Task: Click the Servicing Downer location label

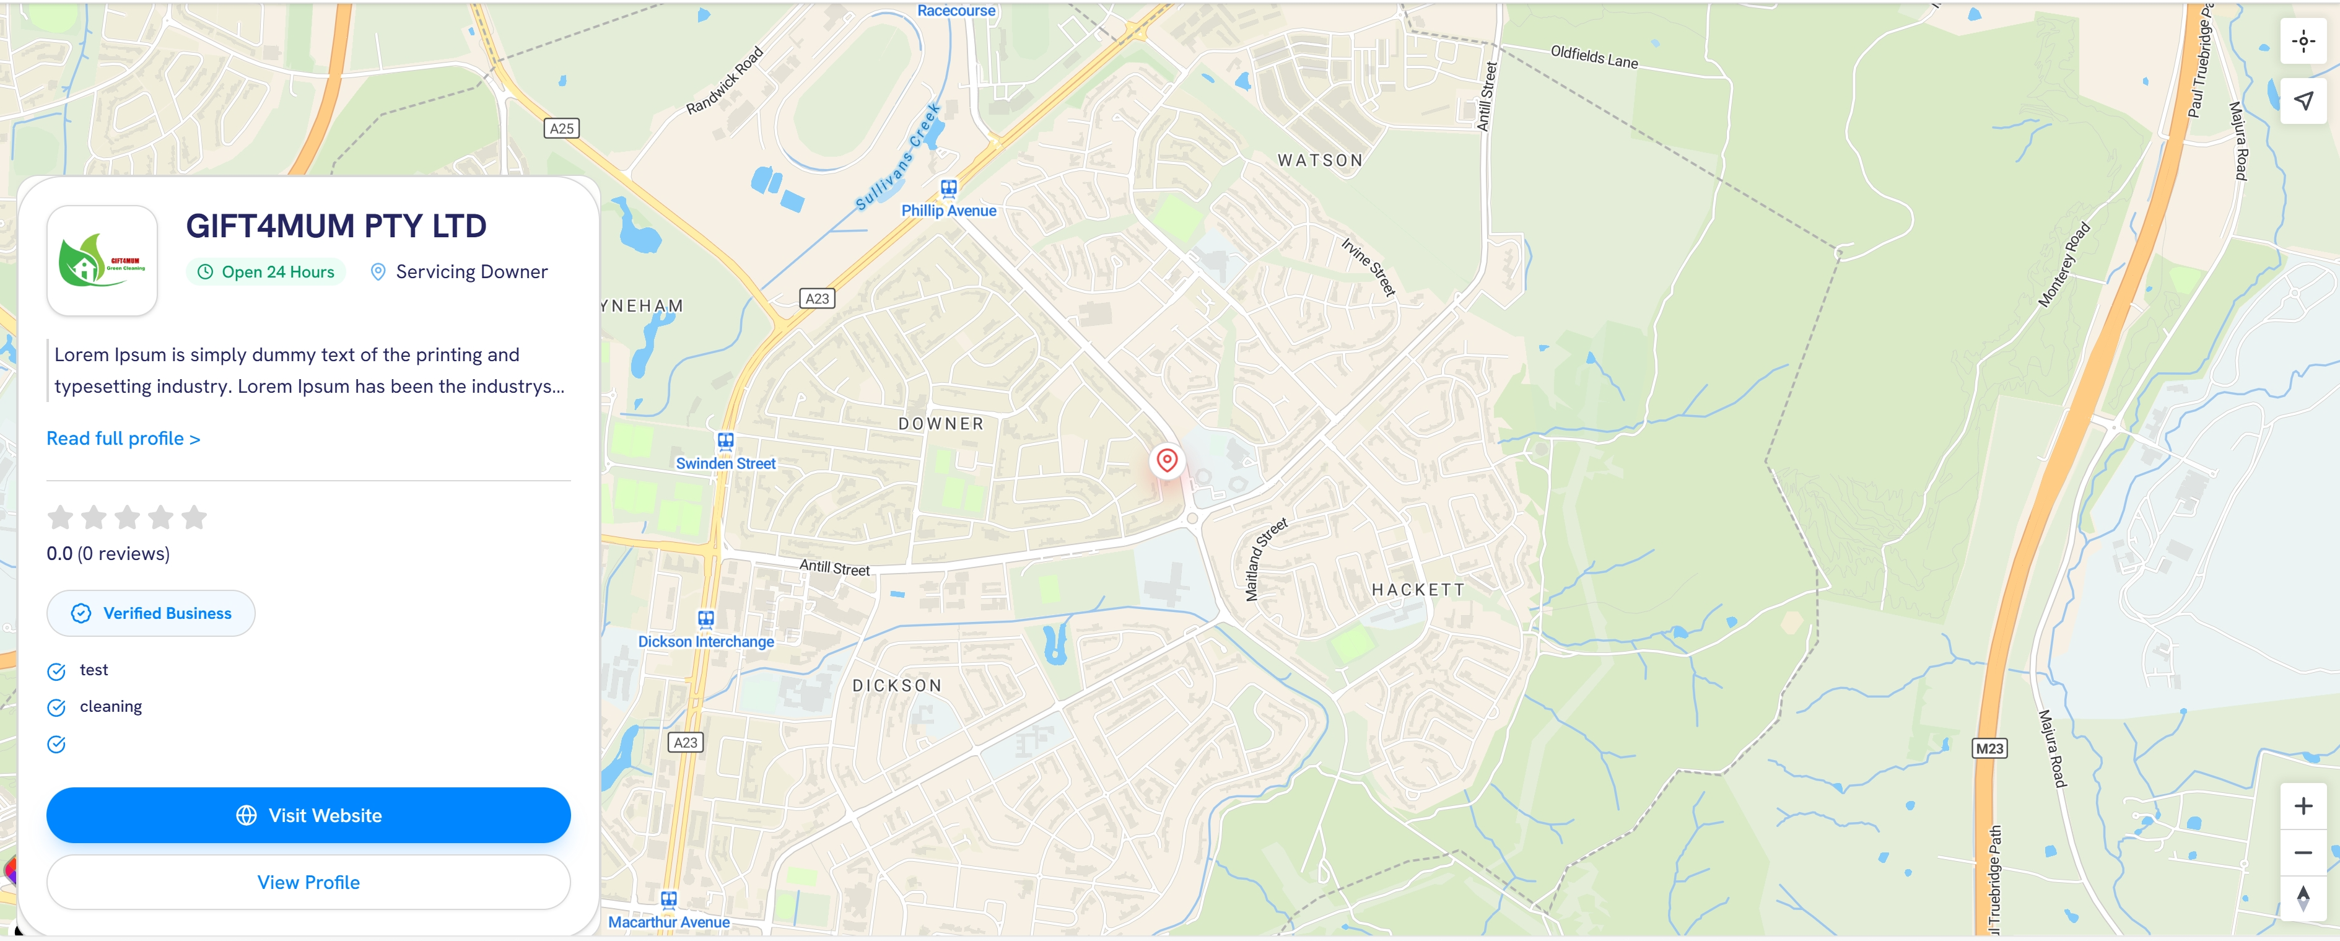Action: click(x=459, y=271)
